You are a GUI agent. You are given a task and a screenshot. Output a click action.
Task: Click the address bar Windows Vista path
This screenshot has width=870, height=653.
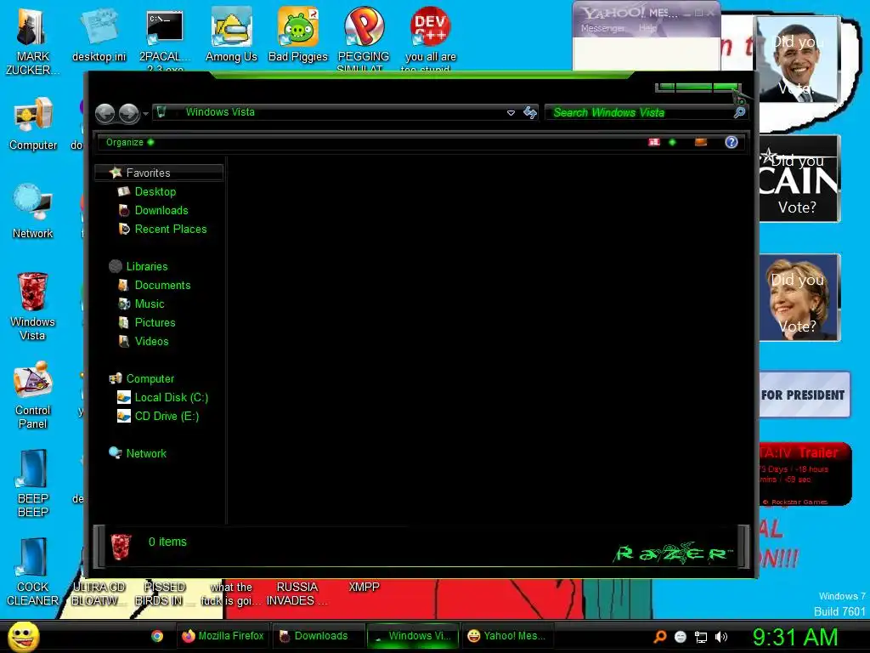pyautogui.click(x=220, y=112)
